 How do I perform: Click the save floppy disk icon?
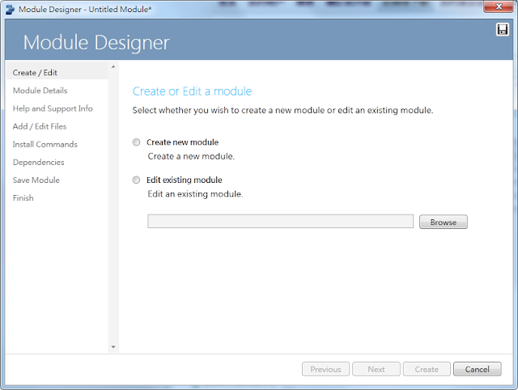pos(502,30)
